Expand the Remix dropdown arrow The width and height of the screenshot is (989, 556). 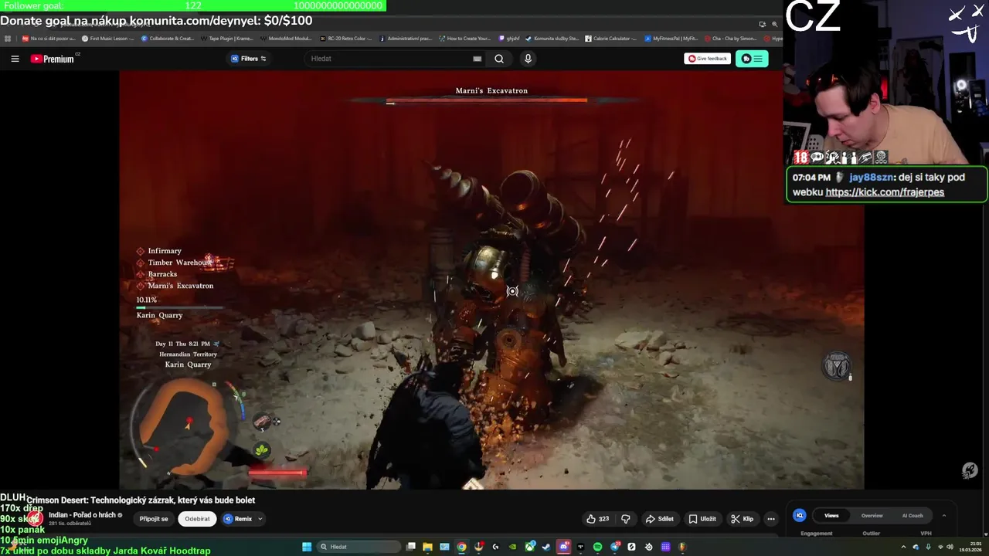coord(260,519)
